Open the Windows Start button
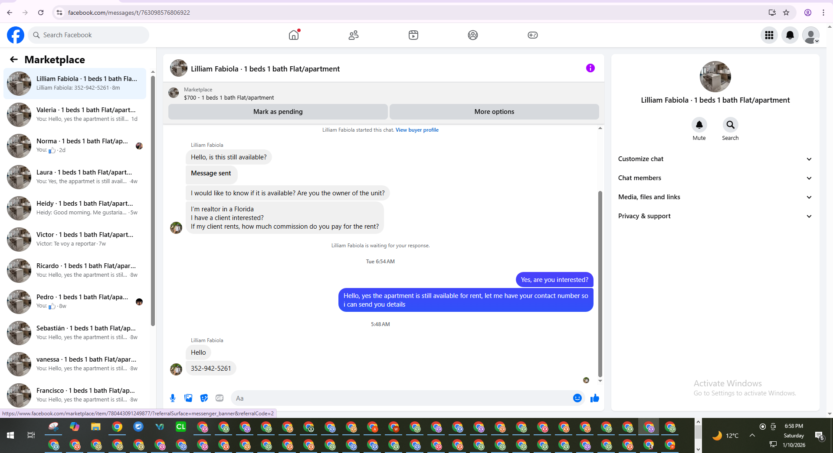Viewport: 833px width, 453px height. coord(10,435)
